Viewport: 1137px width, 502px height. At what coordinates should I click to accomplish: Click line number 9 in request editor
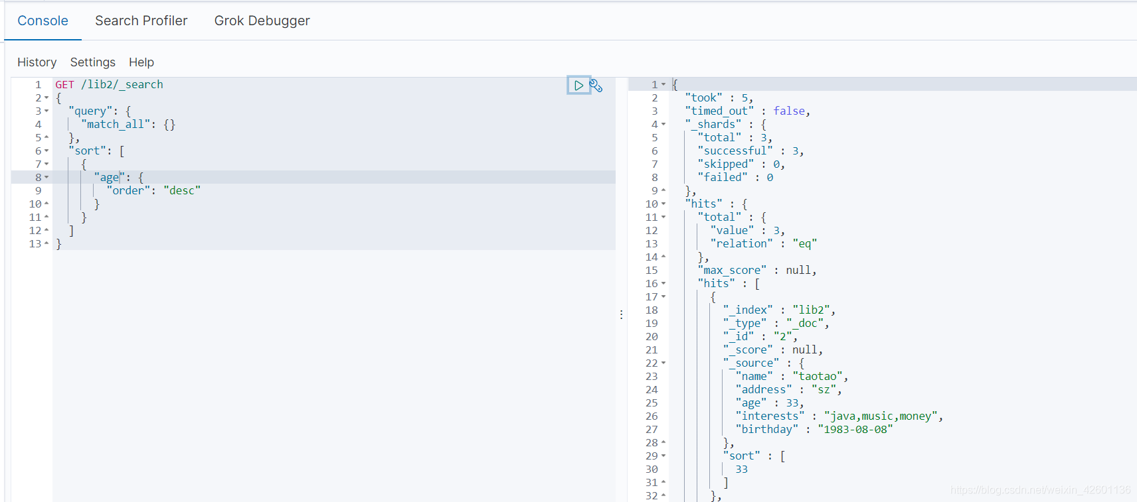click(x=39, y=190)
